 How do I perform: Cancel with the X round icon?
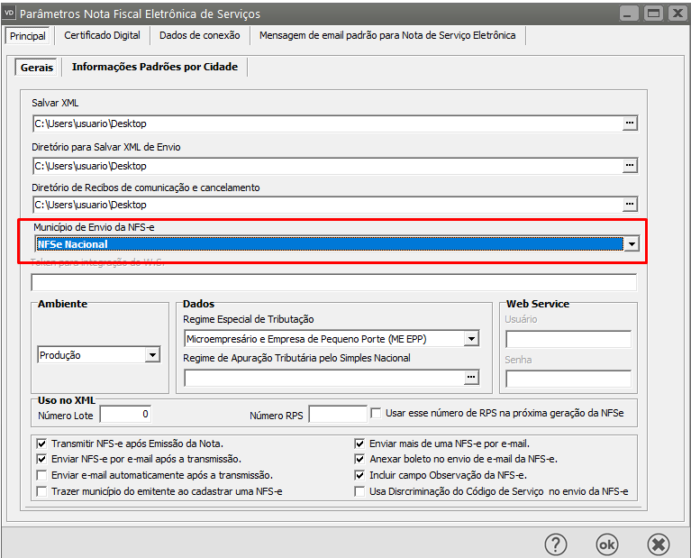tap(659, 544)
